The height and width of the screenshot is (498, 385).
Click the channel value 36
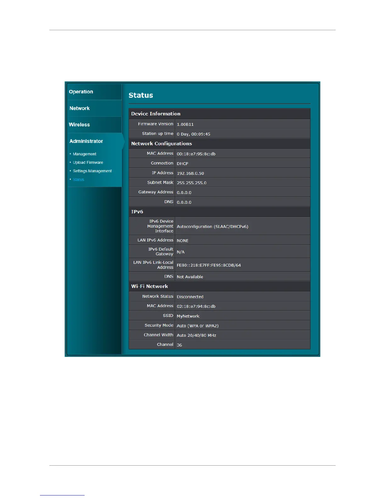179,345
